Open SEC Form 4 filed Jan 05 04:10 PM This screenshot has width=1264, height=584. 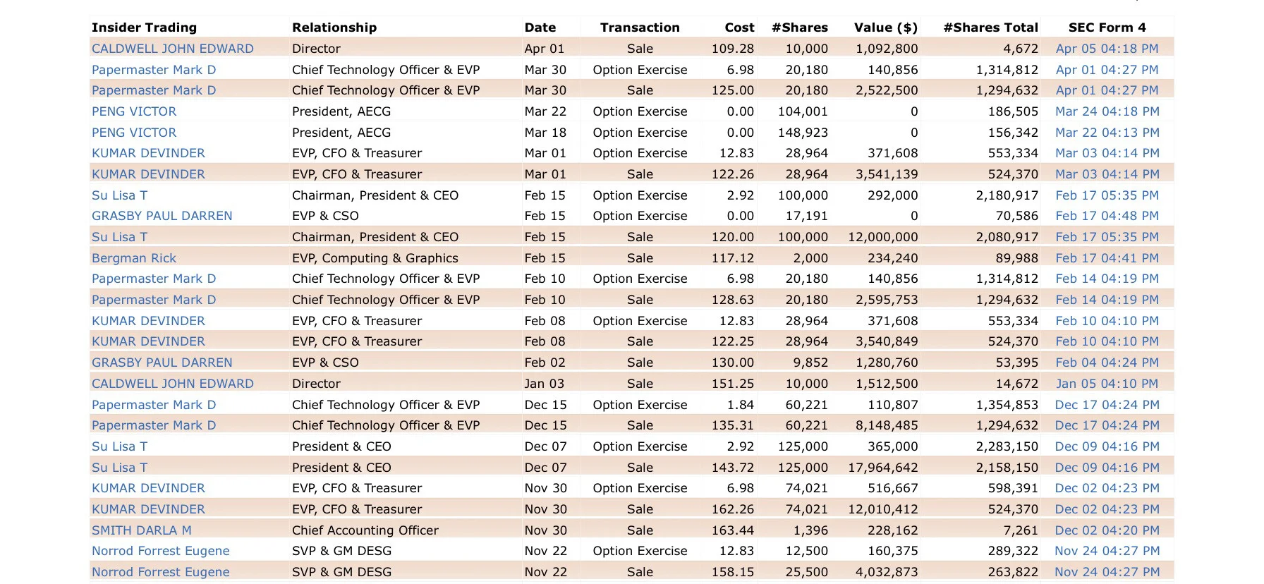pyautogui.click(x=1107, y=384)
